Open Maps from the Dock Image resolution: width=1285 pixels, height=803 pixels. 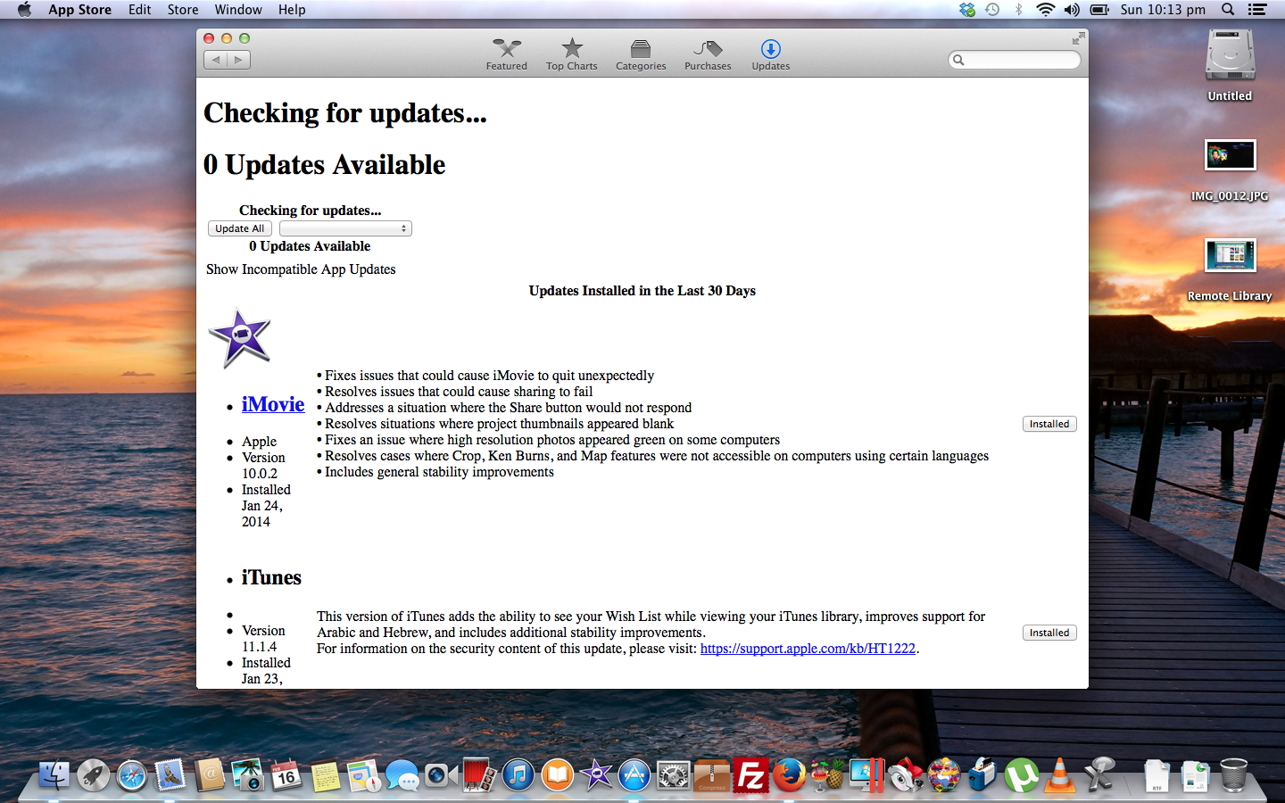[x=363, y=774]
